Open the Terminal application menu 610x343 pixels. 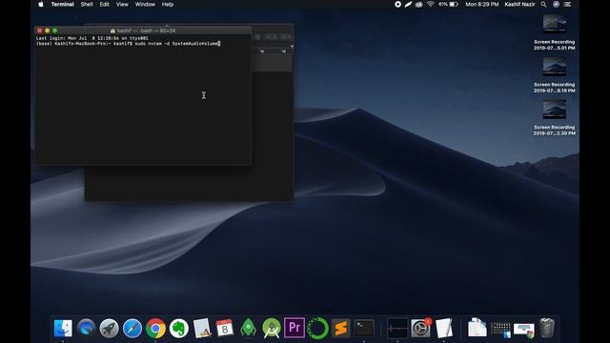point(63,4)
